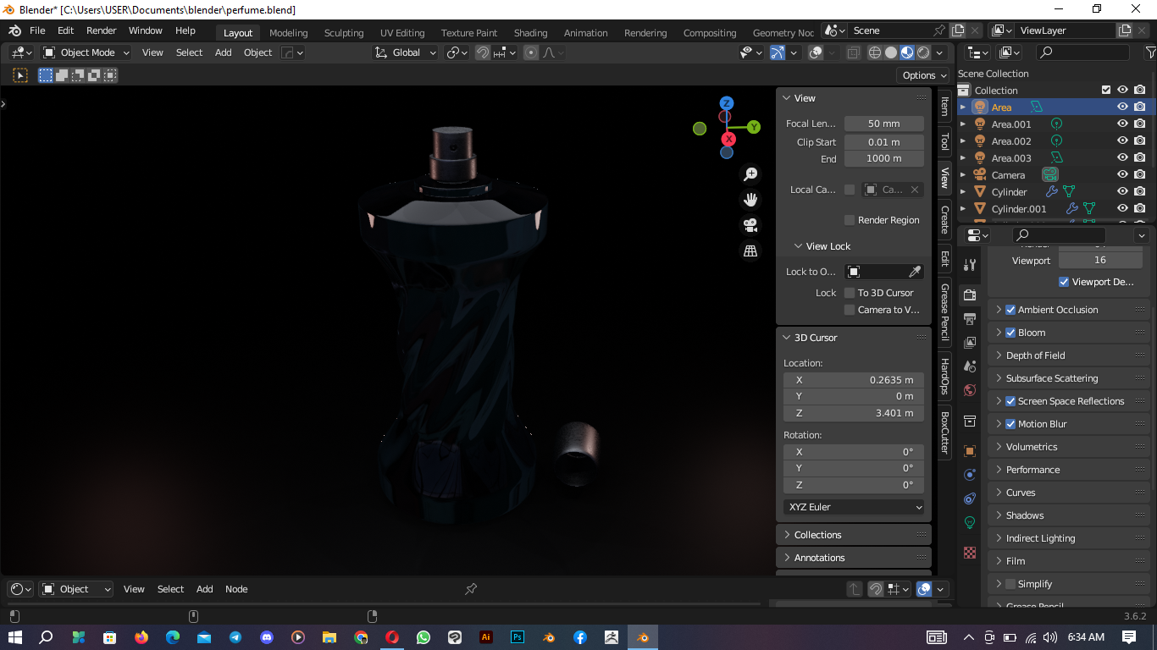1157x650 pixels.
Task: Disable Screen Space Reflections checkbox
Action: pos(1010,401)
